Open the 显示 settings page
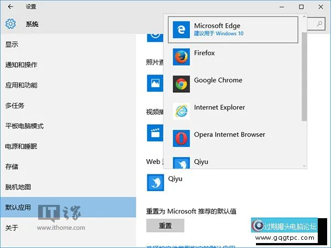 12,44
